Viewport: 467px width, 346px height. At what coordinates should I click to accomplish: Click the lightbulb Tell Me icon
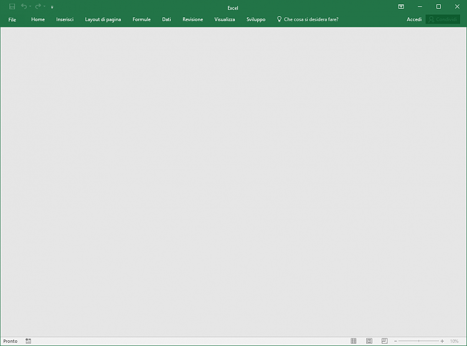pos(279,19)
